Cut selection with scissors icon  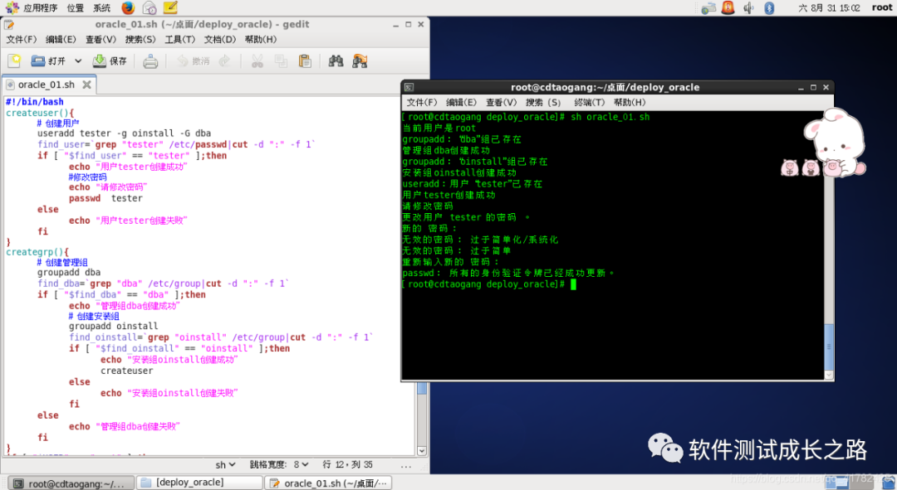click(x=257, y=61)
